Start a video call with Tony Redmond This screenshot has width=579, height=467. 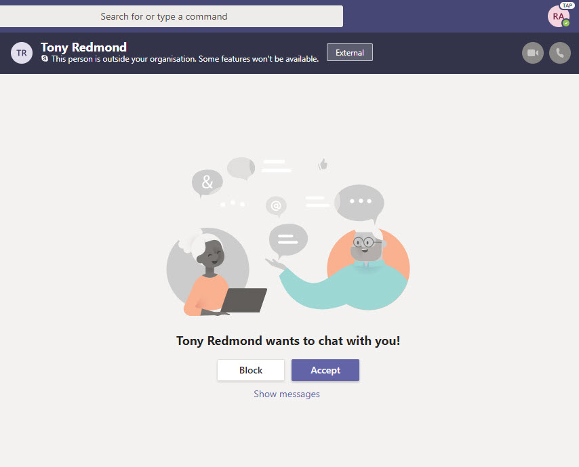click(x=532, y=53)
